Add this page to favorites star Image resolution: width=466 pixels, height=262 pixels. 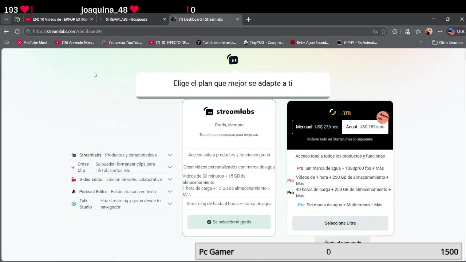pos(383,32)
